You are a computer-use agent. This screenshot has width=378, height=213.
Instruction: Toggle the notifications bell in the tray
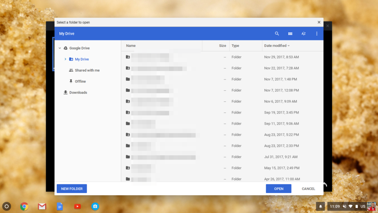(320, 206)
